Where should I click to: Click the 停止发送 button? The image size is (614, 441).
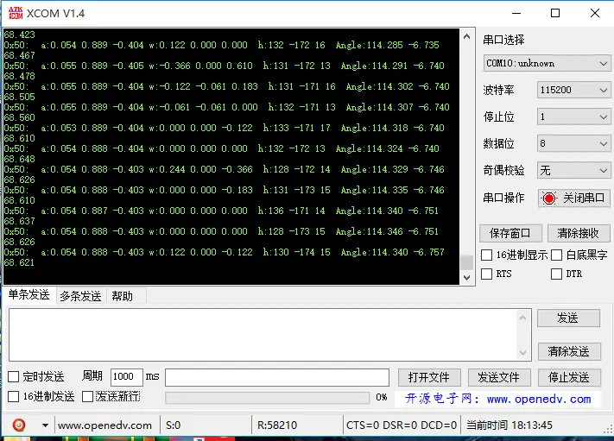coord(569,377)
